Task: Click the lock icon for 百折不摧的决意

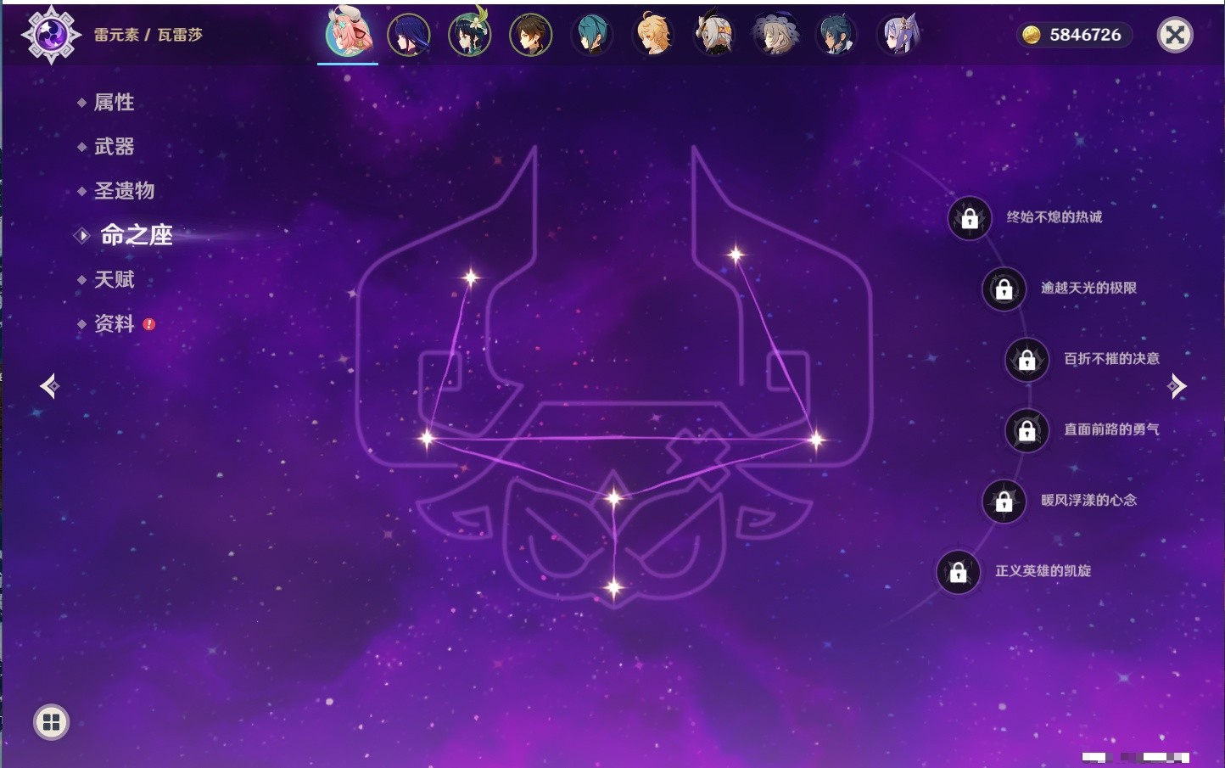Action: pos(1026,360)
